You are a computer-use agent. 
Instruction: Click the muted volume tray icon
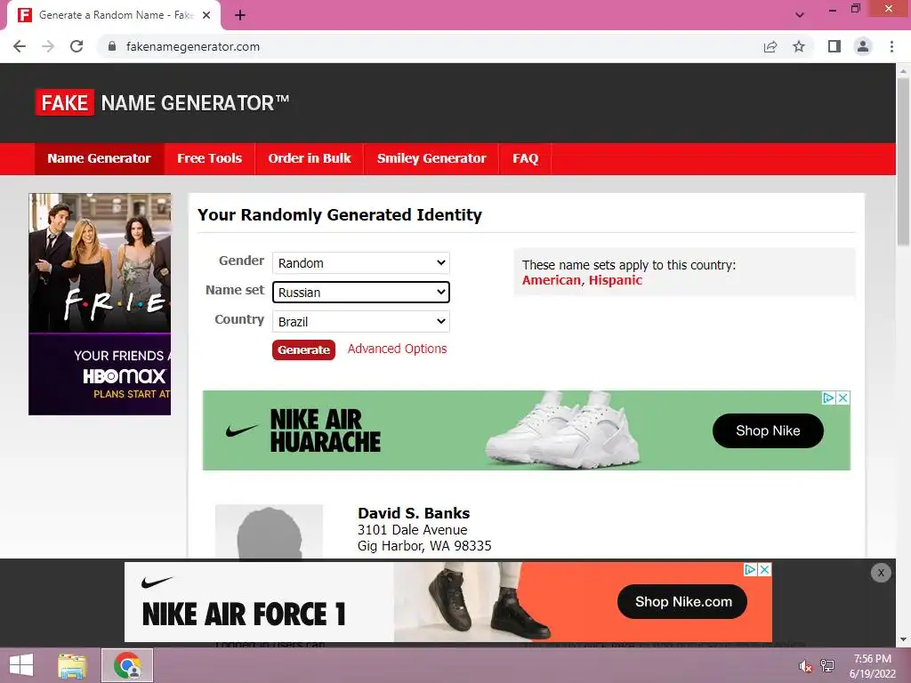coord(805,666)
